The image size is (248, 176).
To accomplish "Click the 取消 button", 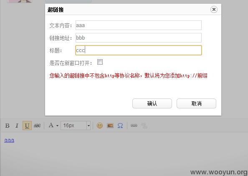I will (x=197, y=103).
